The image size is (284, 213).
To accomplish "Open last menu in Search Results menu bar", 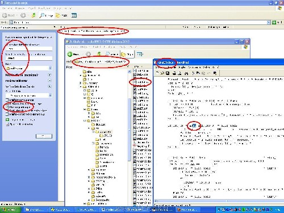I will 68,9.
